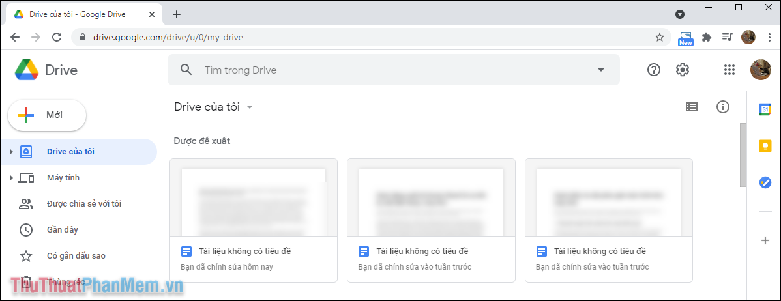Expand the Máy tính tree arrow

point(11,178)
